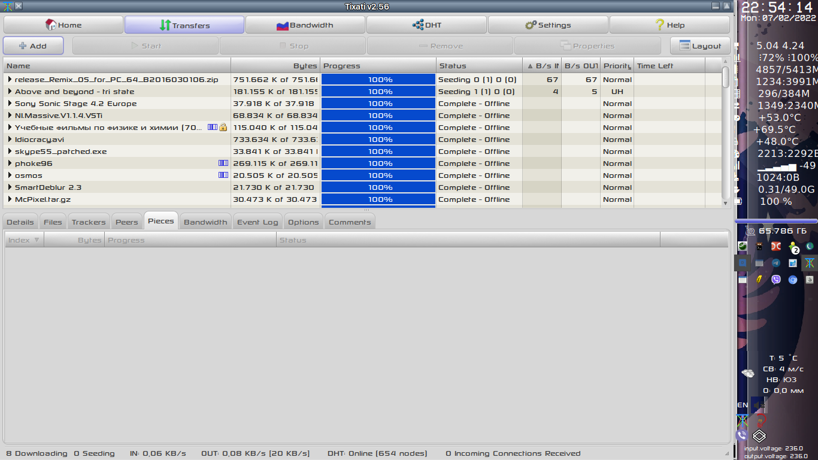
Task: Click the Tixati tray icon in the panel
Action: click(x=810, y=263)
